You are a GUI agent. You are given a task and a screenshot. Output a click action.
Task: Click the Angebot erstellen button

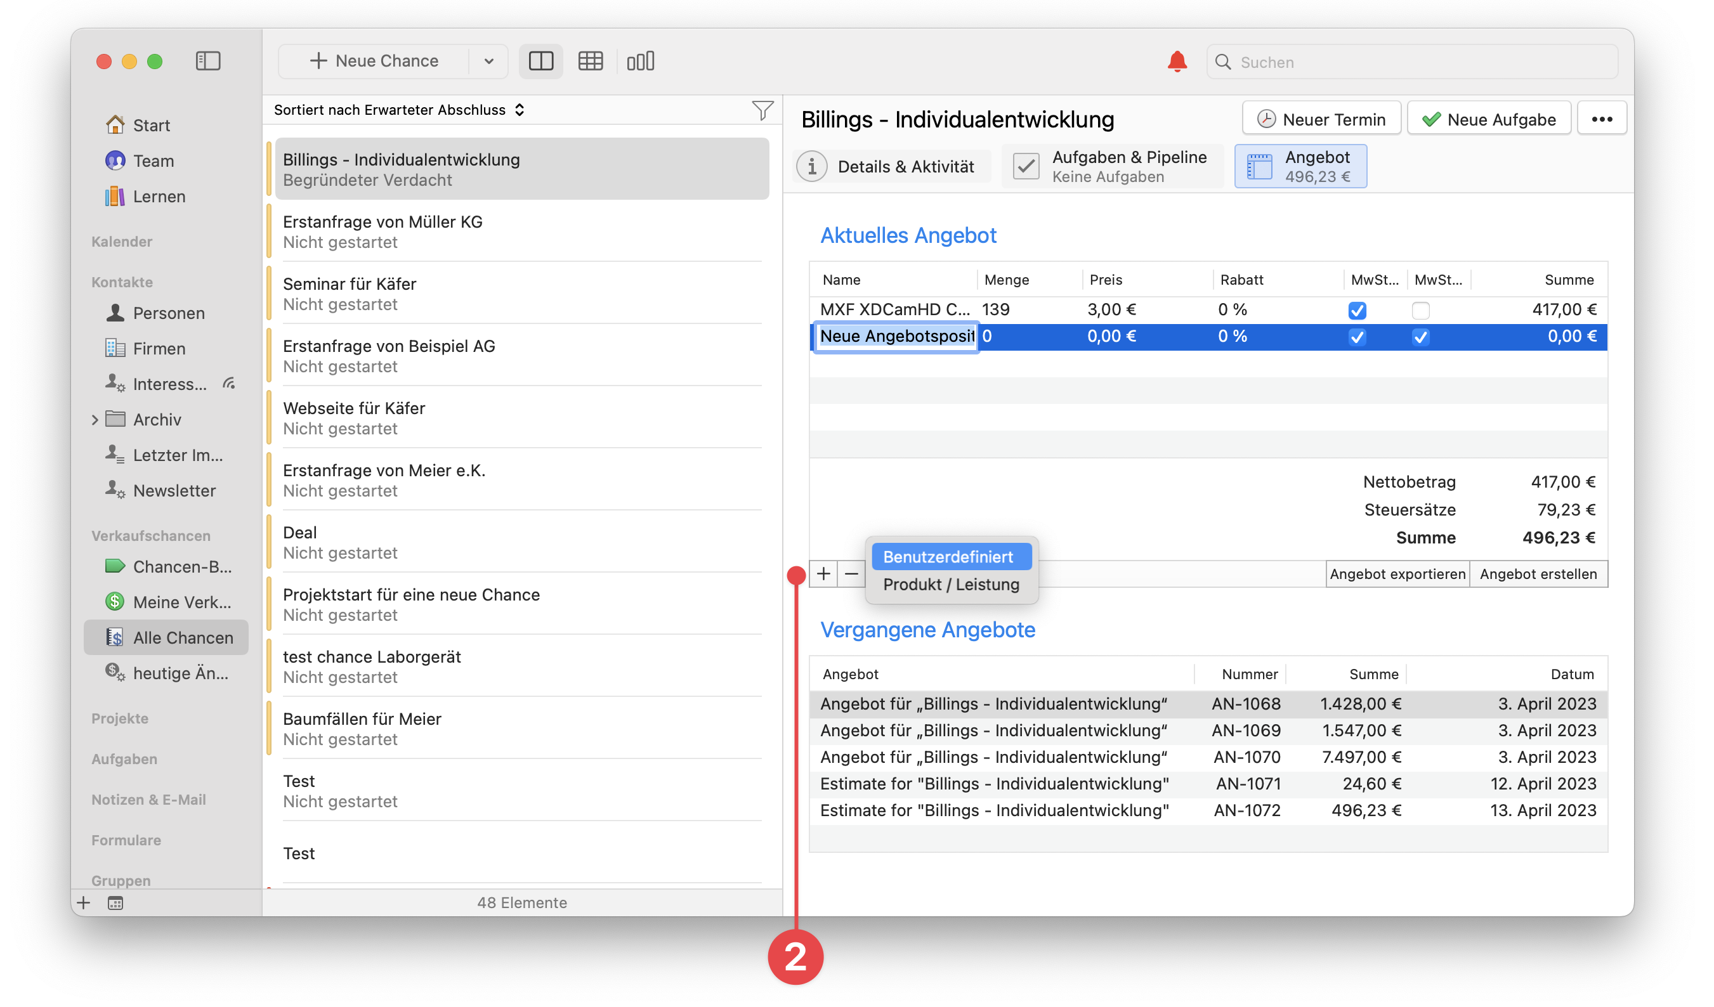(1538, 574)
